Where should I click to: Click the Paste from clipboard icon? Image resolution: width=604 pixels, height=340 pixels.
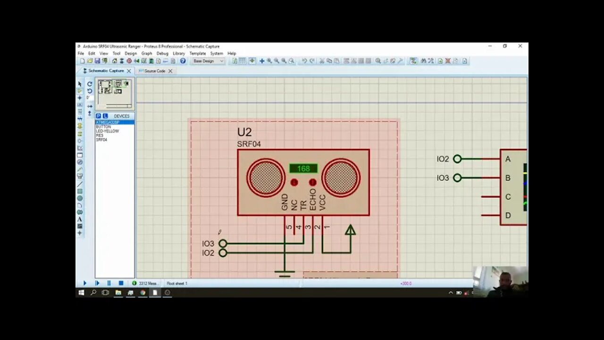pyautogui.click(x=337, y=61)
